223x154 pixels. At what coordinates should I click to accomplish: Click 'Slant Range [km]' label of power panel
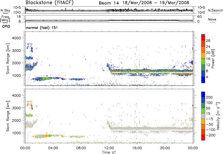(8, 59)
